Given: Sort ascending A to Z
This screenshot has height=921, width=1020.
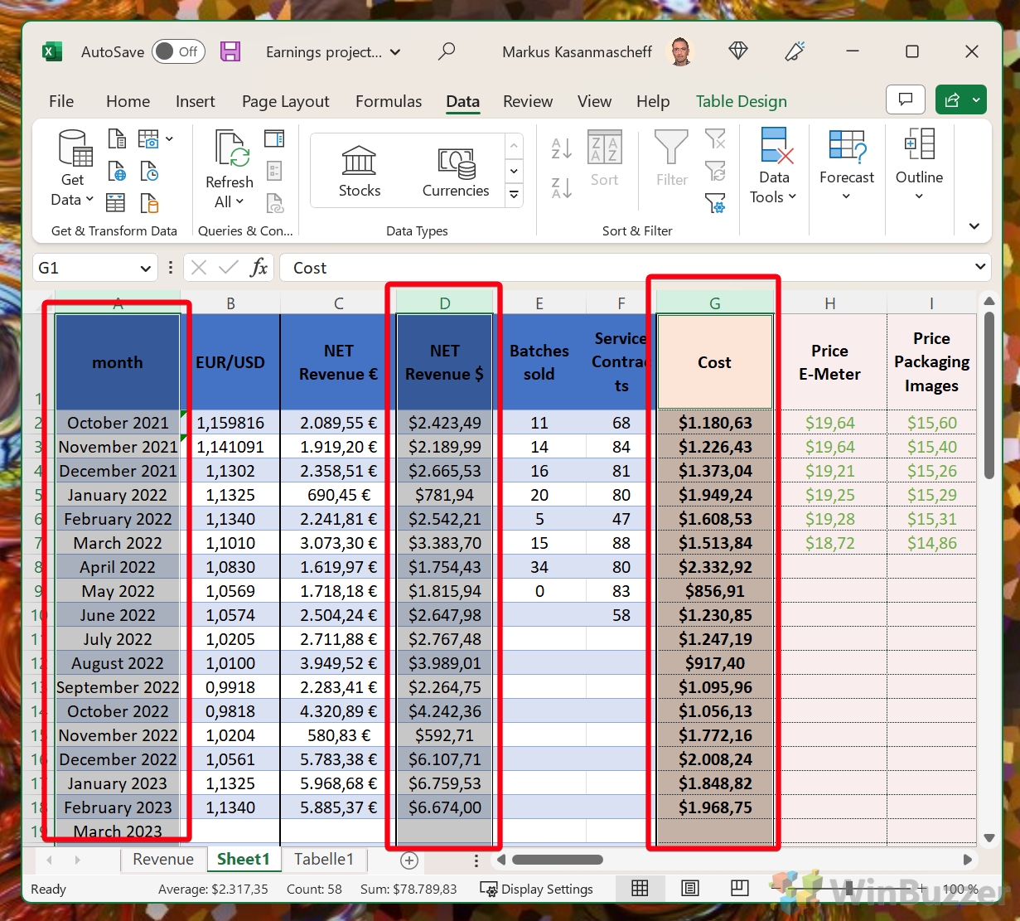Looking at the screenshot, I should pyautogui.click(x=561, y=149).
